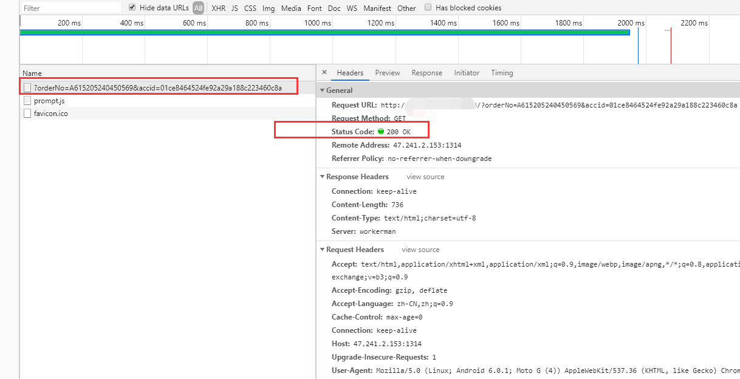740x379 pixels.
Task: Click the Accept-Language zh-CN value
Action: 425,304
